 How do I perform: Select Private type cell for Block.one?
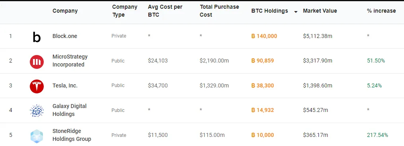click(119, 36)
